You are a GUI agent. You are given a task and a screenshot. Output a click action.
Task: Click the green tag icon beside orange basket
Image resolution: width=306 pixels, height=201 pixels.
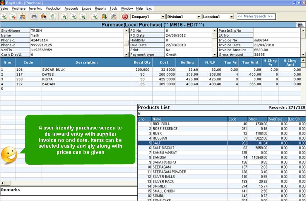tap(53, 17)
